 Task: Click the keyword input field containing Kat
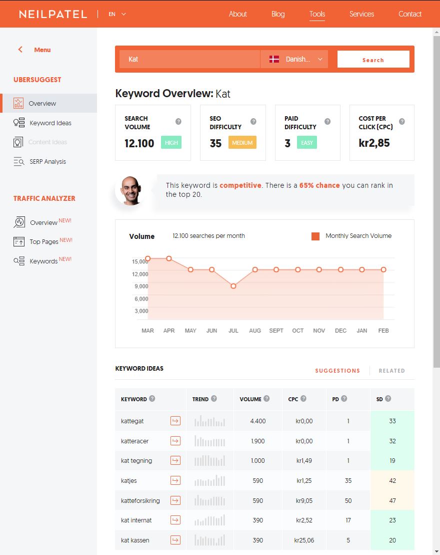click(189, 59)
